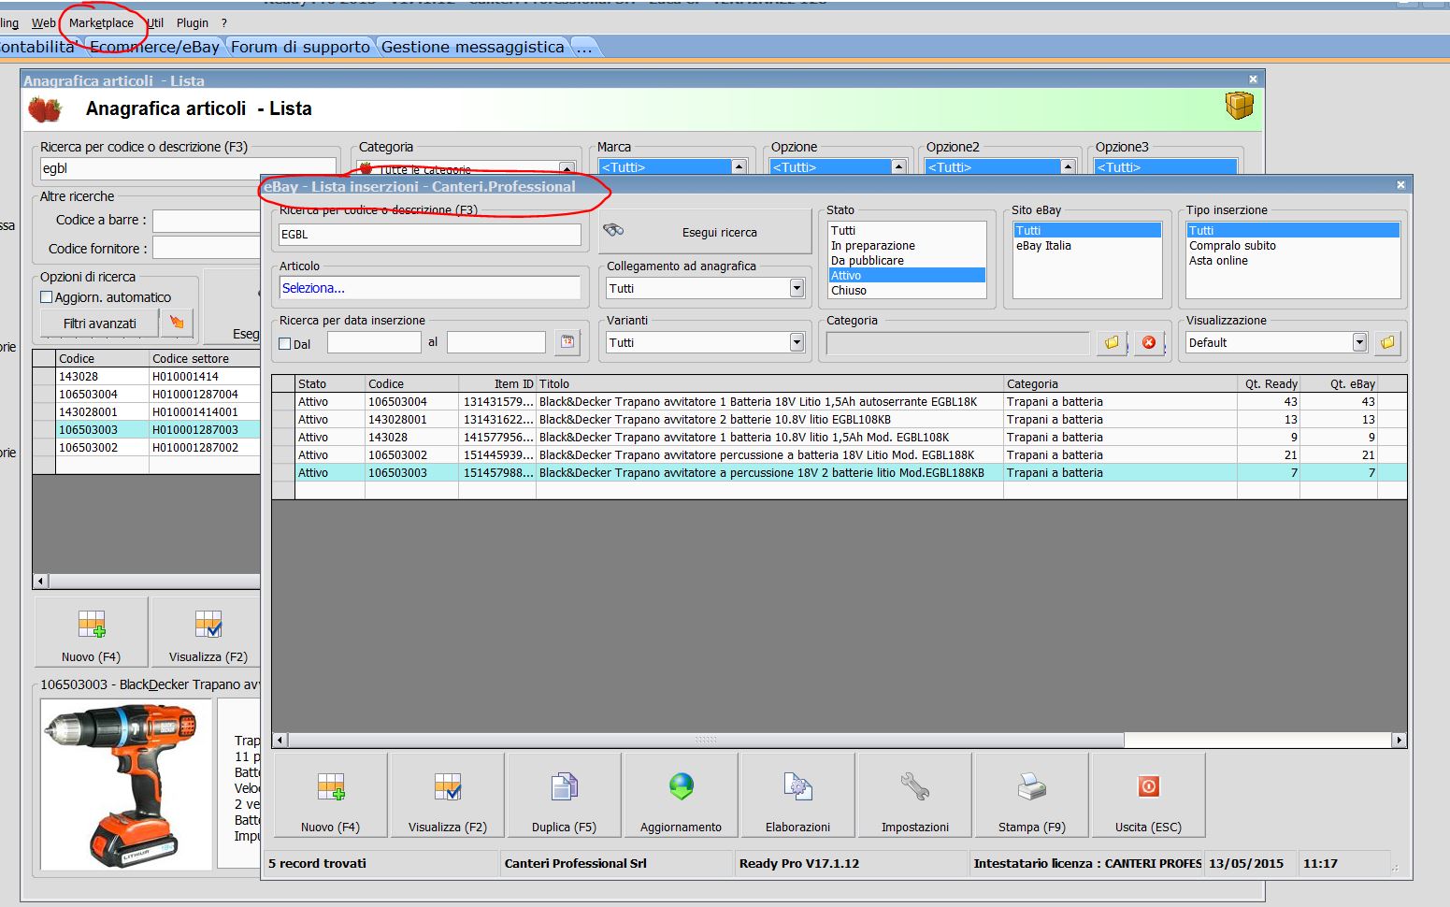
Task: Open Collegamento ad anagrafica dropdown
Action: 797,288
